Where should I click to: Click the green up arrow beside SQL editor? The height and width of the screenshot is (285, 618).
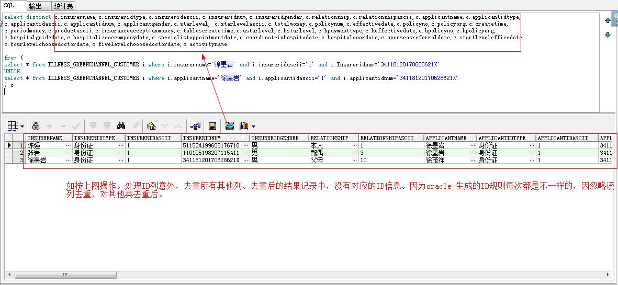(x=608, y=21)
